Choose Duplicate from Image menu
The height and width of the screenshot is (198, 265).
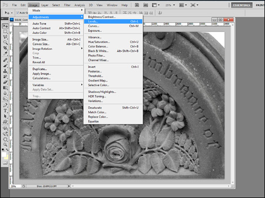(56, 69)
